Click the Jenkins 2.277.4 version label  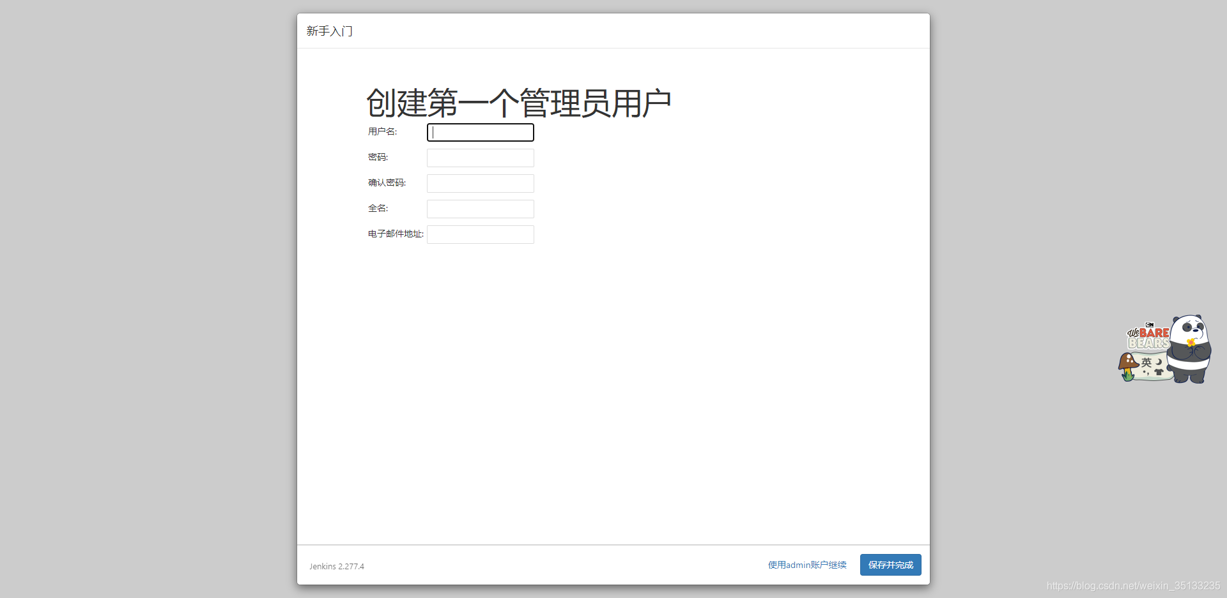(x=337, y=566)
